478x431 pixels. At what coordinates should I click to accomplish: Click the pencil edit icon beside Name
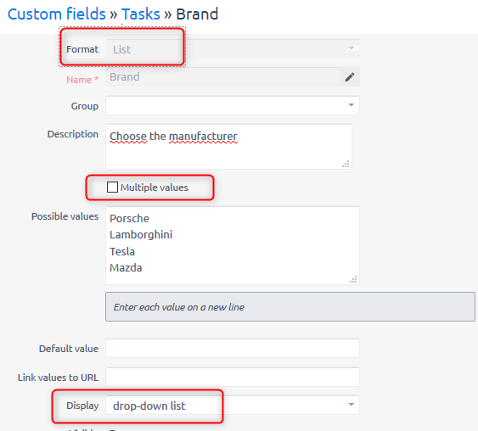coord(350,76)
